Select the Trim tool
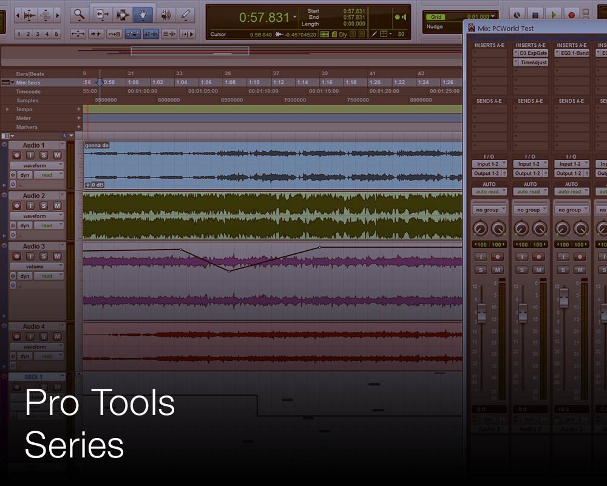The width and height of the screenshot is (607, 486). (x=102, y=15)
